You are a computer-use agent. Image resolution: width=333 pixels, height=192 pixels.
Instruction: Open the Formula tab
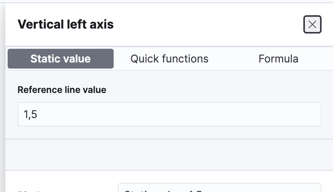point(278,59)
